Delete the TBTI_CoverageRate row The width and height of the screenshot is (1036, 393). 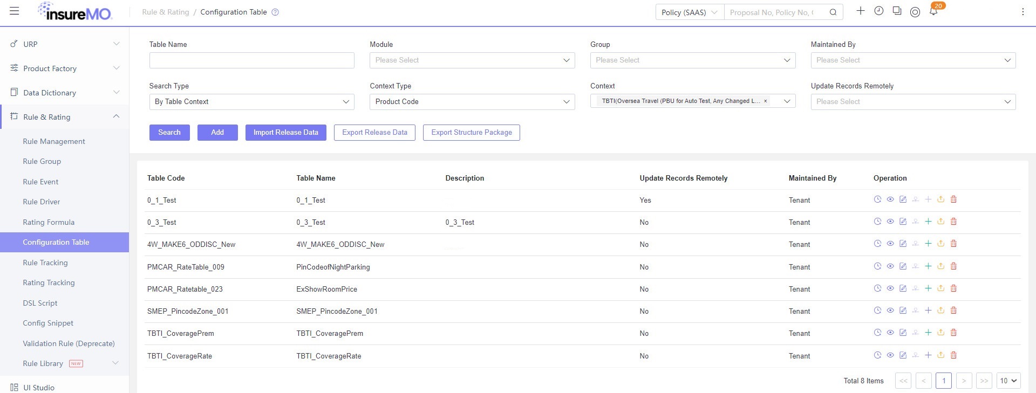click(x=953, y=355)
